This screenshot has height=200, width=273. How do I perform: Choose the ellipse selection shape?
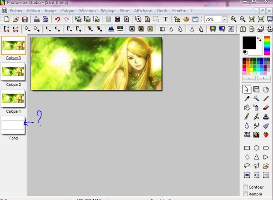256,148
